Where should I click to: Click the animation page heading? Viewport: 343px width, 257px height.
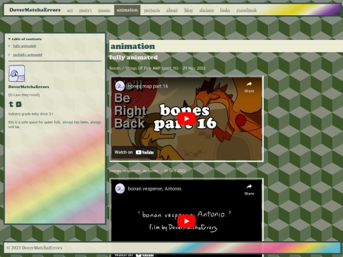133,46
